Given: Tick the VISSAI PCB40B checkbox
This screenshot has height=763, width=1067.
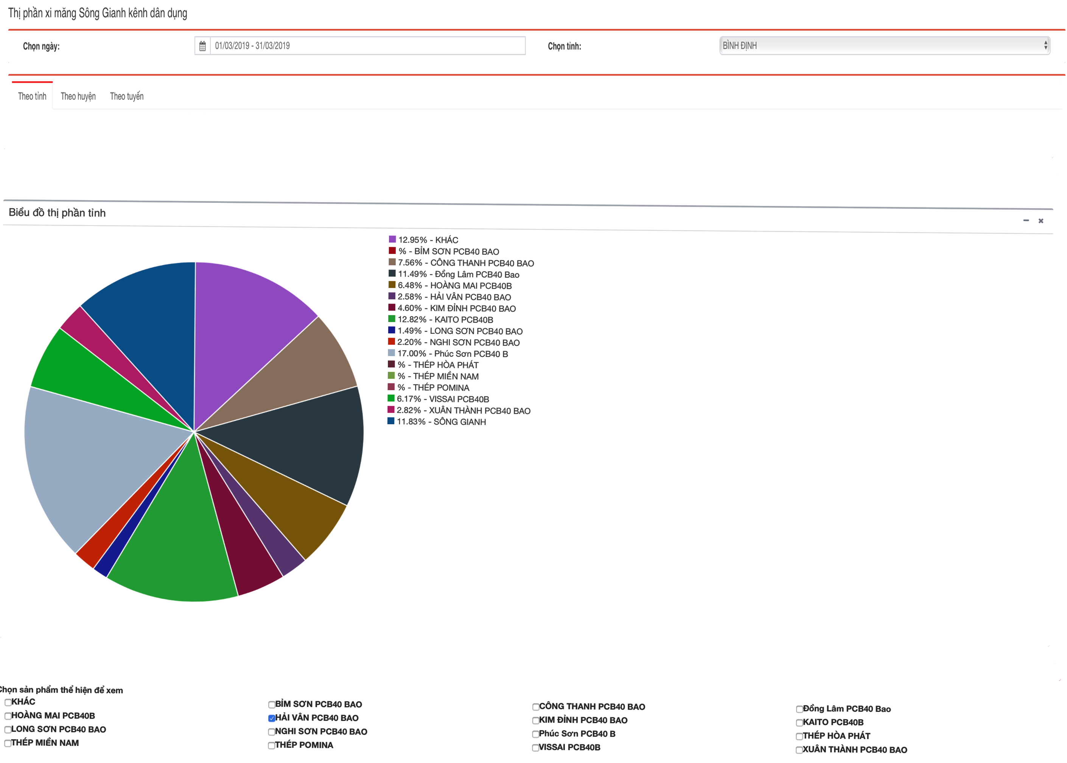Looking at the screenshot, I should pyautogui.click(x=535, y=747).
